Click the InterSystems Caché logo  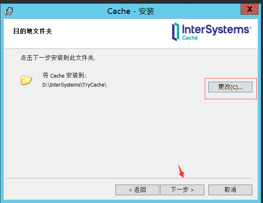point(212,31)
